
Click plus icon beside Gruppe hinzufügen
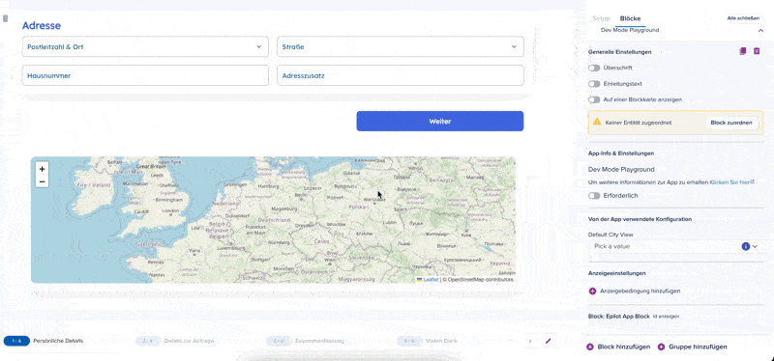[x=662, y=347]
